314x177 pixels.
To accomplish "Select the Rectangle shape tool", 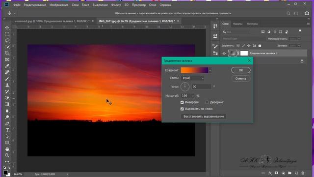I will click(x=7, y=143).
